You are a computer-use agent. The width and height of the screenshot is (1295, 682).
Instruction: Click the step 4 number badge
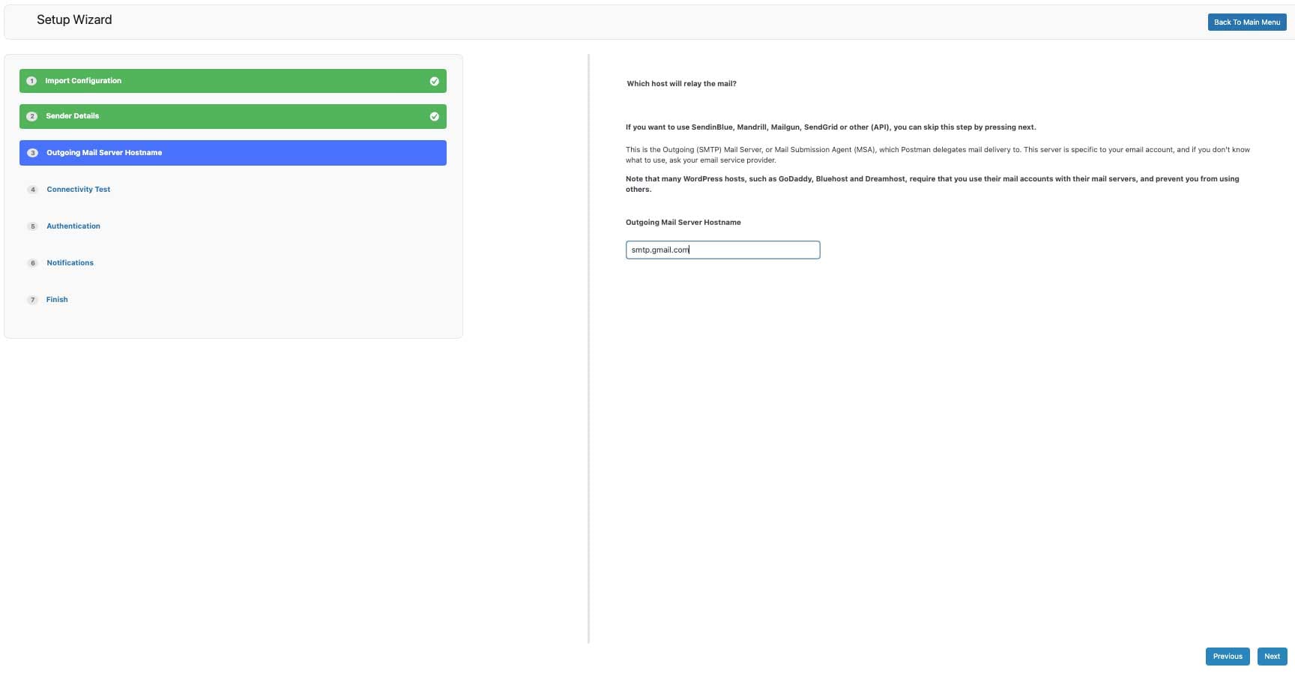pos(32,190)
